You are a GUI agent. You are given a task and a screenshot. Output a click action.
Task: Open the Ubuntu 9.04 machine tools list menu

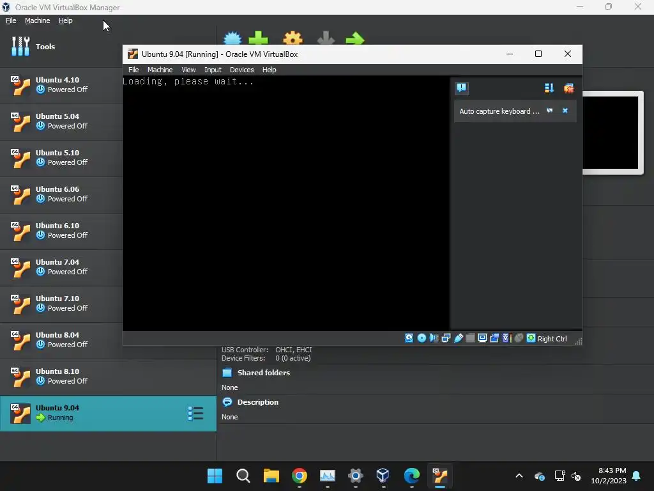(195, 414)
